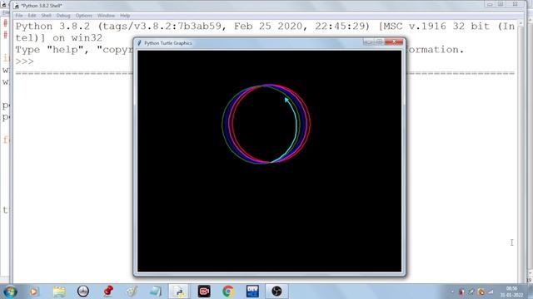Open OBS Studio from the taskbar
The height and width of the screenshot is (299, 533).
276,292
